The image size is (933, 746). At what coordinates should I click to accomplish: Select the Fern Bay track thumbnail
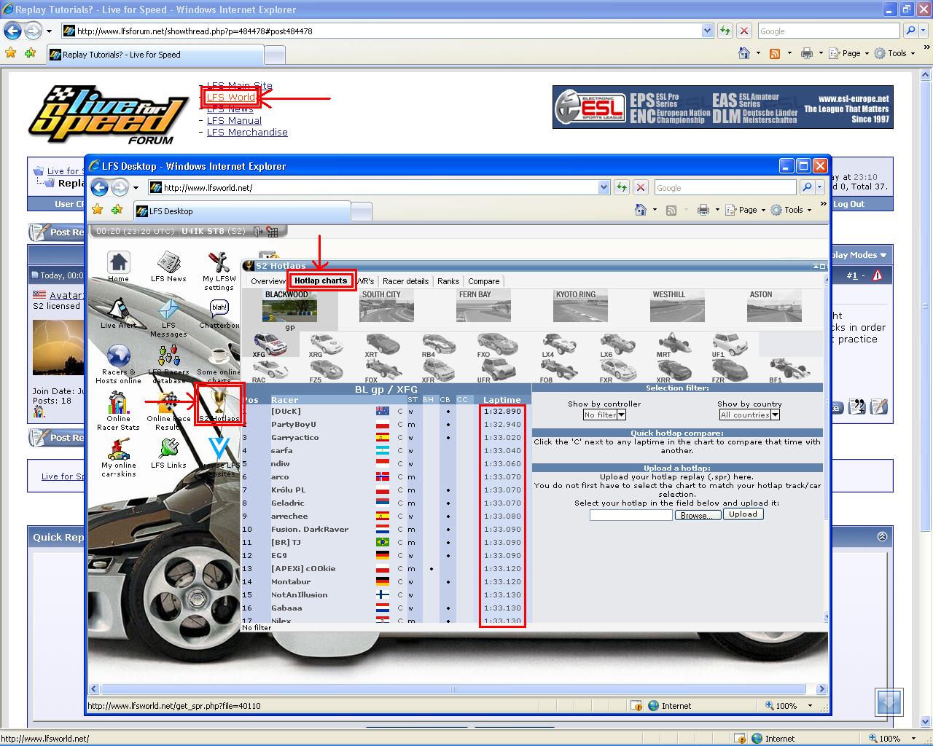click(483, 306)
